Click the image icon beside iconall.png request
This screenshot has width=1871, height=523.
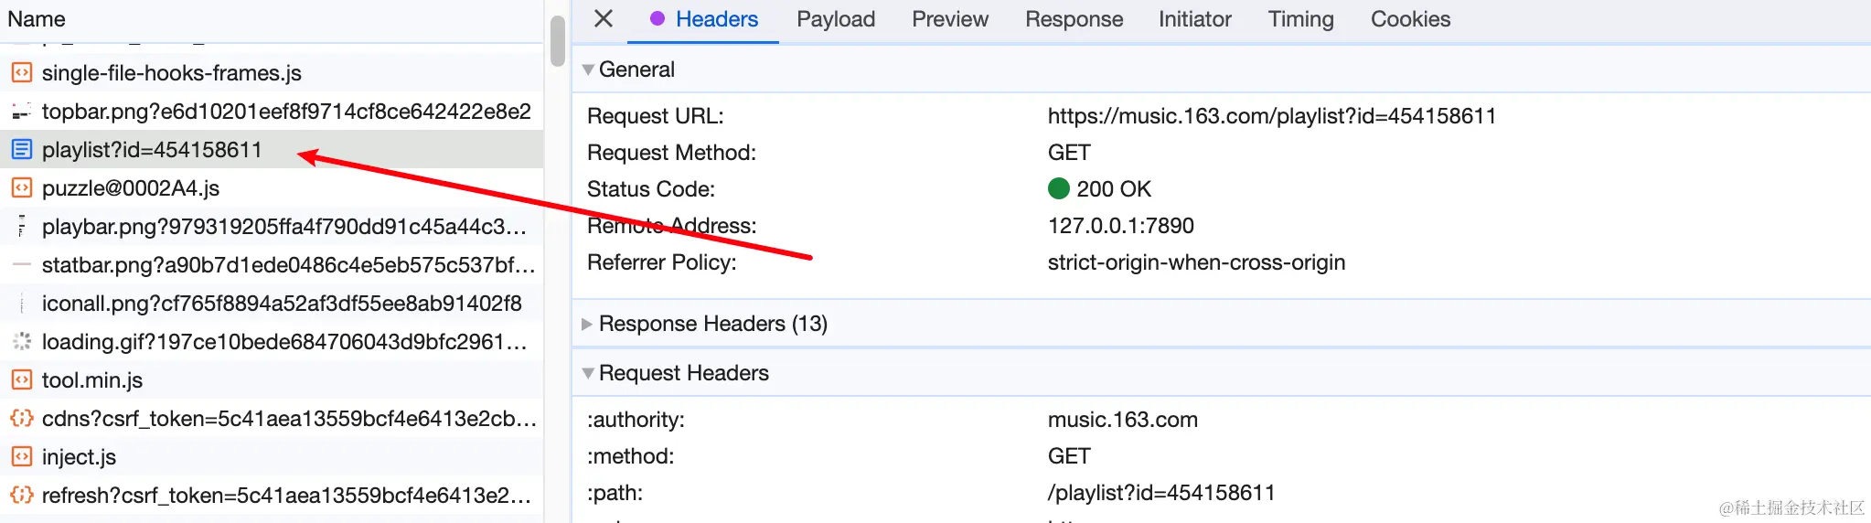pyautogui.click(x=21, y=304)
